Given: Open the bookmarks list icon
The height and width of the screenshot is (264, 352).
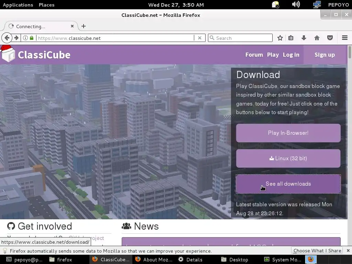Looking at the screenshot, I should [291, 38].
